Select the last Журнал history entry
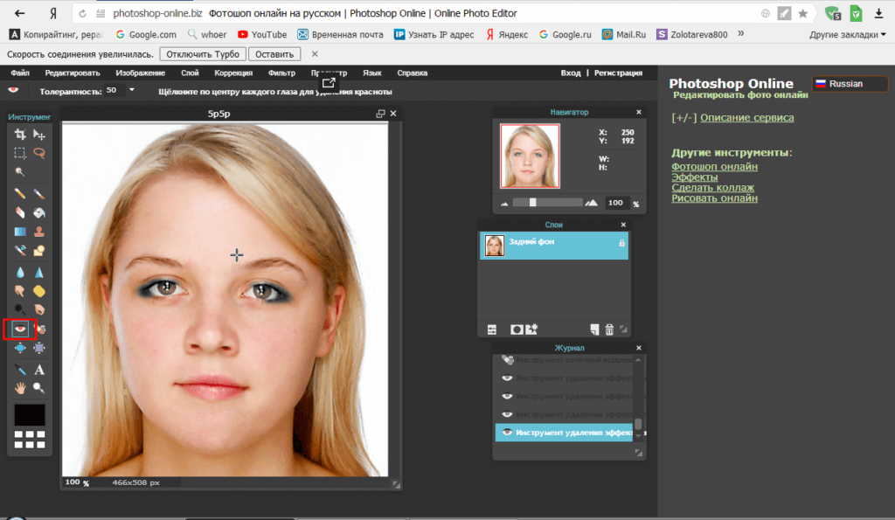 [564, 433]
